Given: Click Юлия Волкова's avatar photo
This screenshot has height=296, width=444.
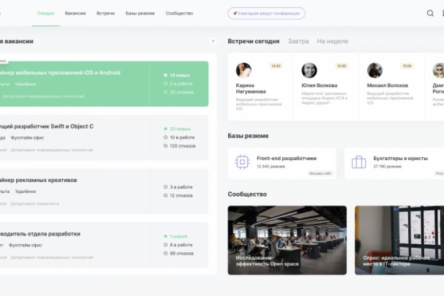Looking at the screenshot, I should click(x=309, y=70).
